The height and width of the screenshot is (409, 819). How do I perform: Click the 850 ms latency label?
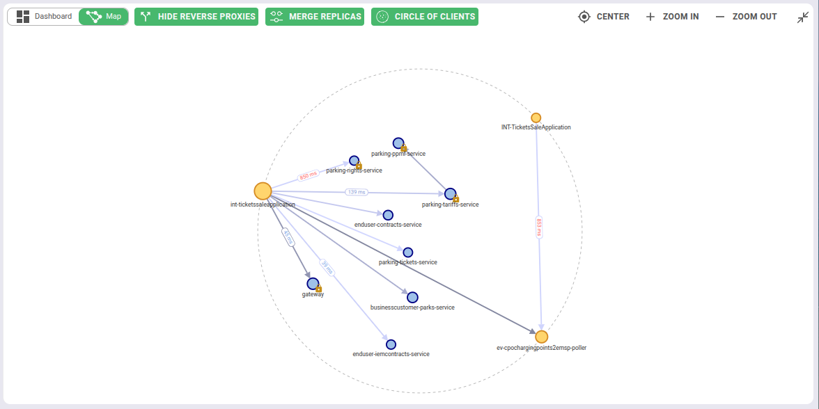308,176
